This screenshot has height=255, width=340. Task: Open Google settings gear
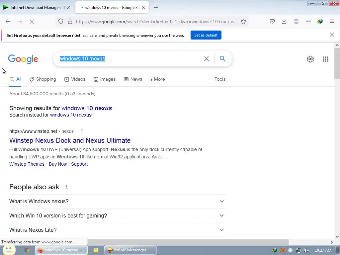[x=310, y=59]
